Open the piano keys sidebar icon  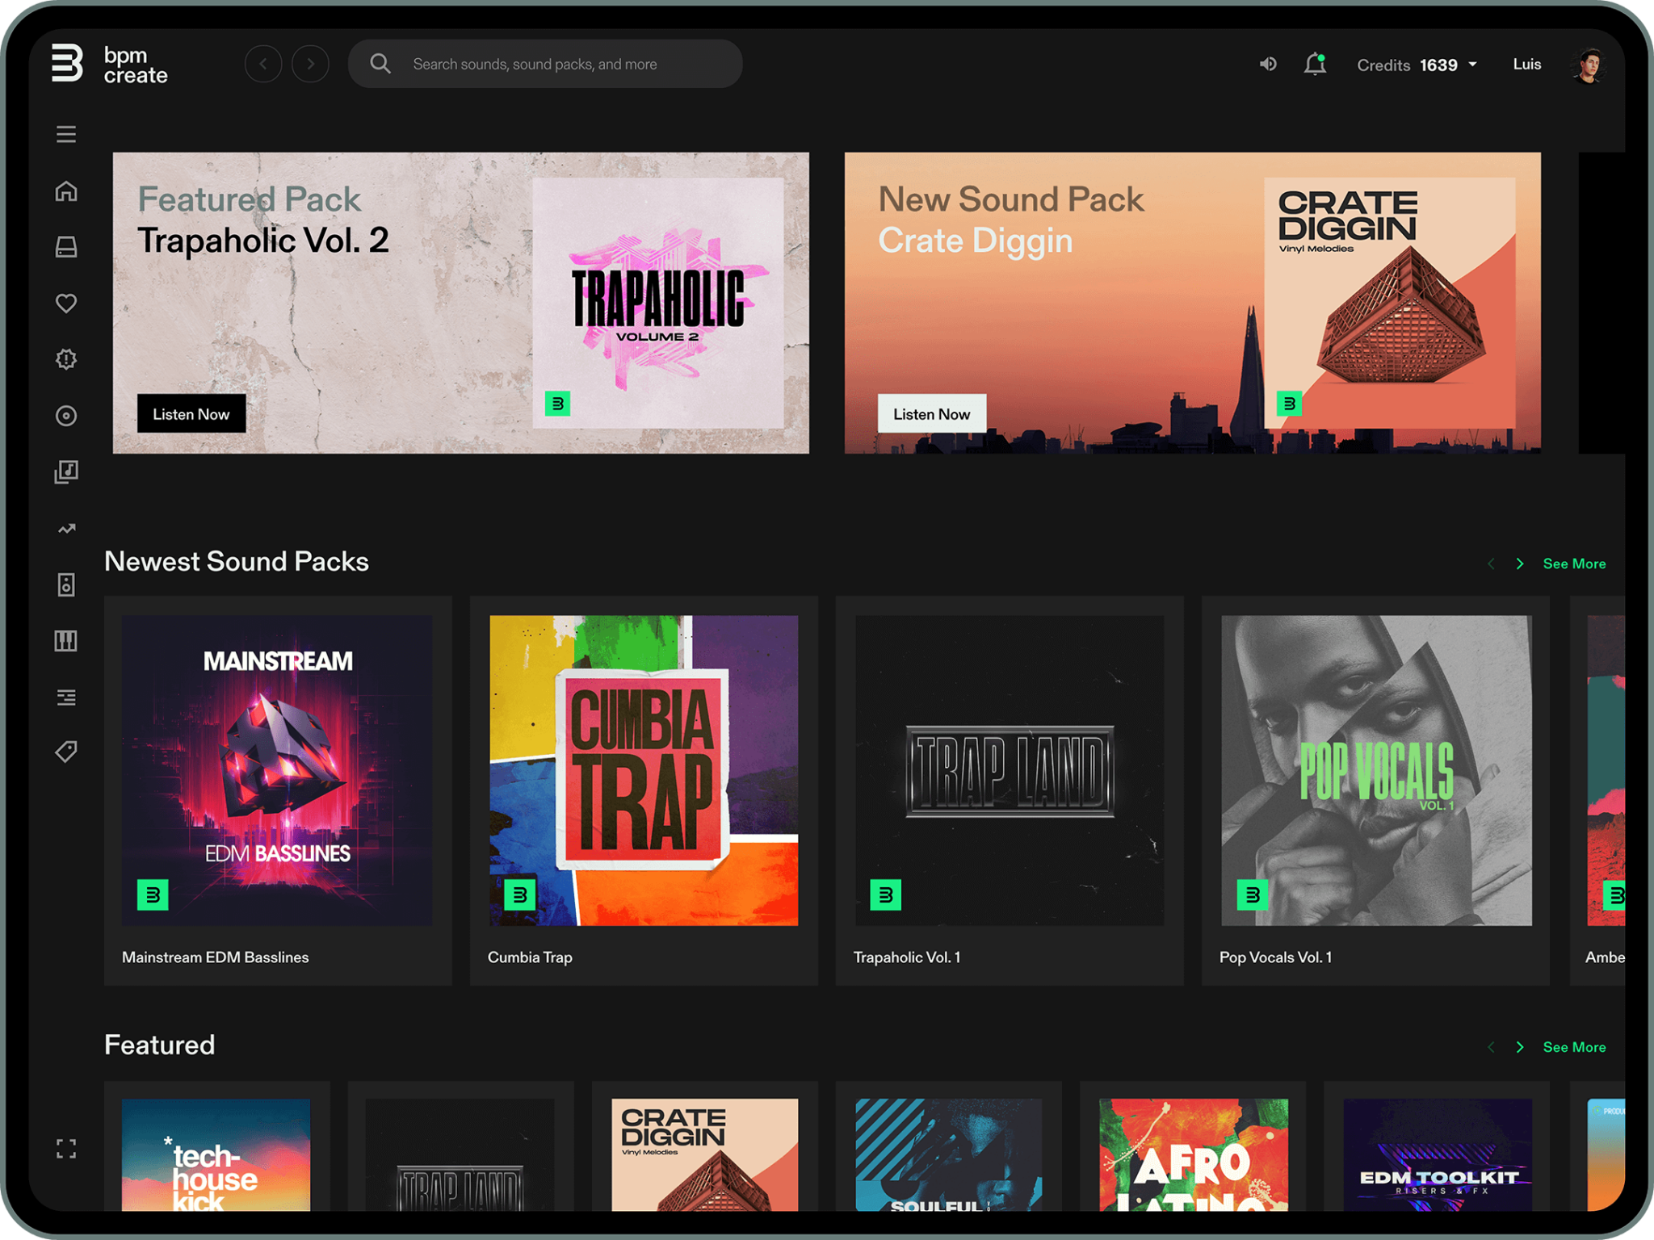66,641
